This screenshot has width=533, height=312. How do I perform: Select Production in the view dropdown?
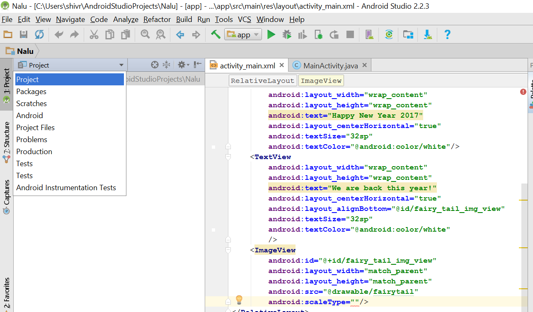70,152
